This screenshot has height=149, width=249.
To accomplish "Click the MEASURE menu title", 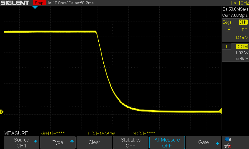I will (16, 133).
